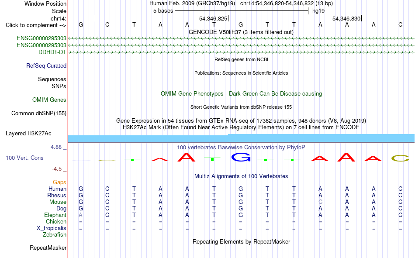Click the "Click to complement -->" label

[x=36, y=25]
